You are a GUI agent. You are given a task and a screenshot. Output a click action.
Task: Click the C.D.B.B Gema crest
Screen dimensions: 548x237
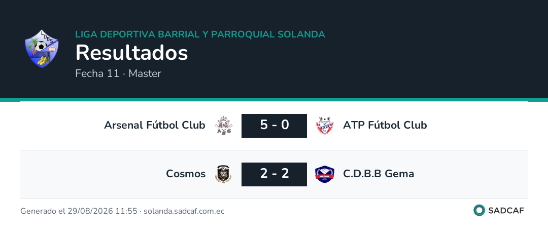pos(325,174)
